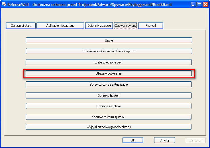Maximize the DefenseWall window
Image resolution: width=210 pixels, height=148 pixels.
tap(199, 5)
